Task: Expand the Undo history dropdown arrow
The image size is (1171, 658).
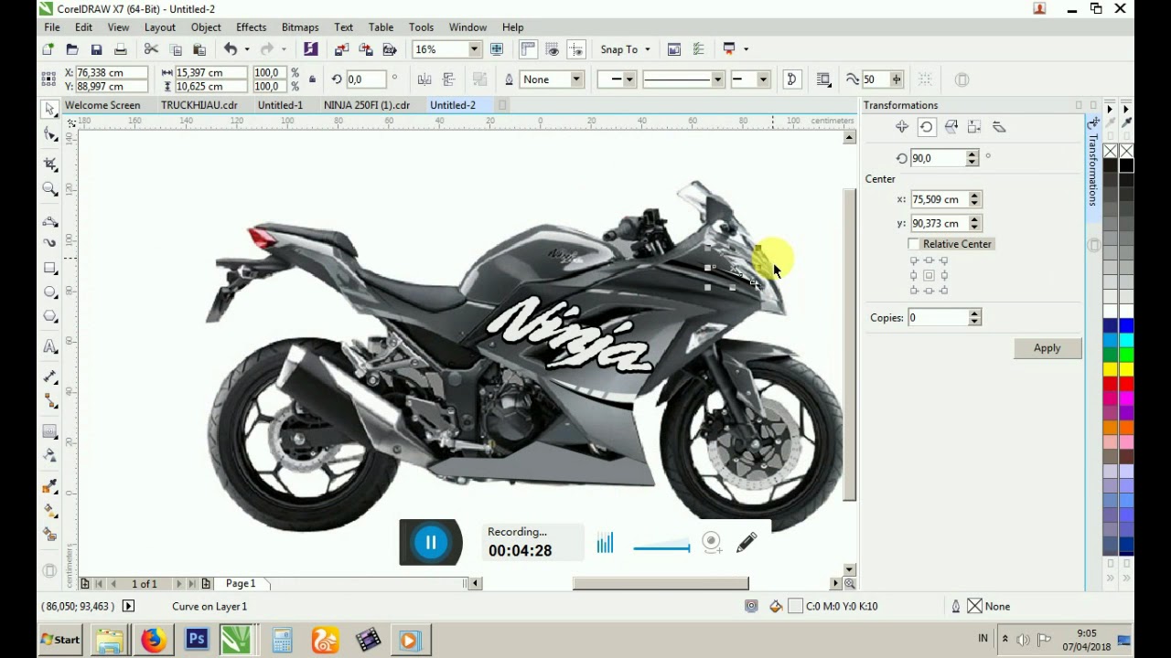Action: (247, 49)
